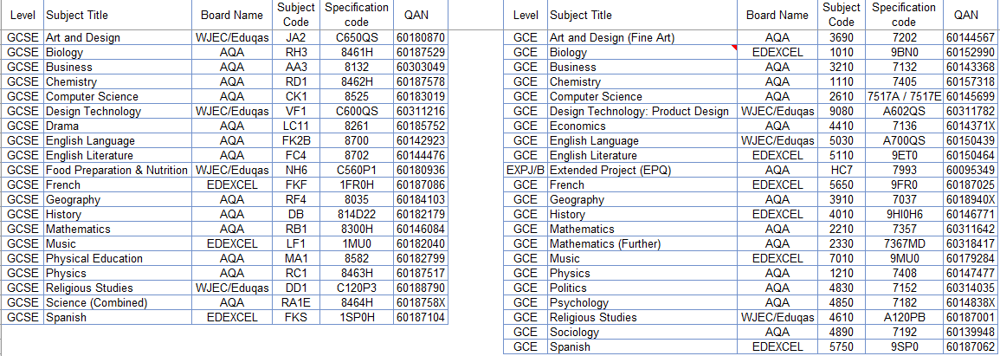Screen dimensions: 1000x356
Task: Select the EXPJ/B level cell
Action: click(526, 170)
